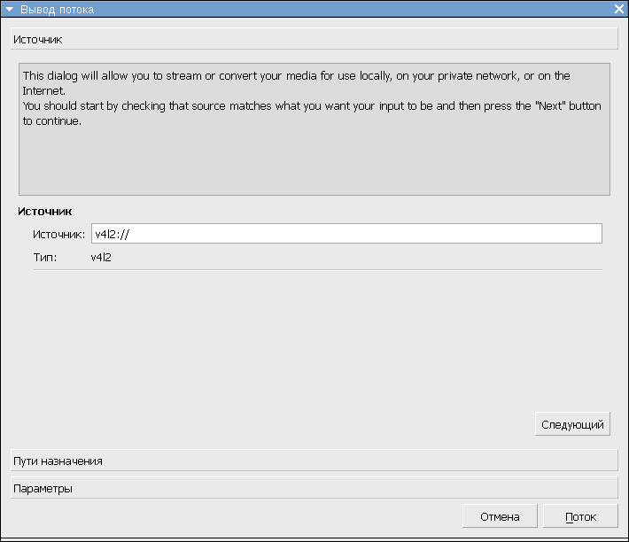Image resolution: width=629 pixels, height=542 pixels.
Task: Expand the Параметры section
Action: pyautogui.click(x=314, y=488)
